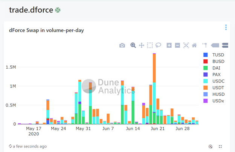
Task: Click the 'Jun 28' x-axis label
Action: (183, 129)
